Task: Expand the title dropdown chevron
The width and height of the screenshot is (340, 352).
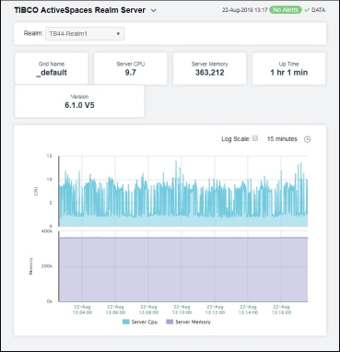Action: coord(154,10)
